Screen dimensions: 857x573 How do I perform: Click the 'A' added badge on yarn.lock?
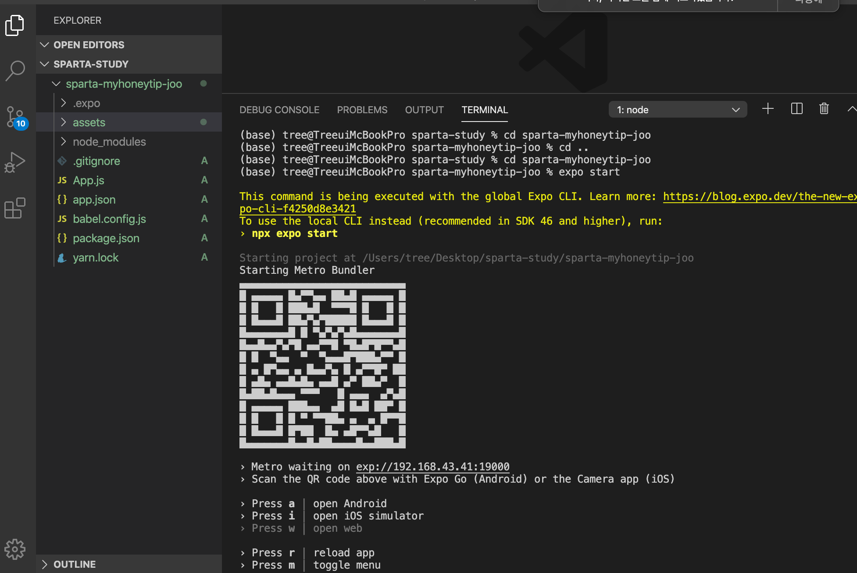pyautogui.click(x=204, y=258)
